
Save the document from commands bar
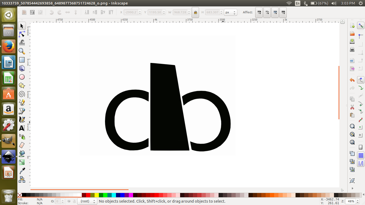coord(352,41)
